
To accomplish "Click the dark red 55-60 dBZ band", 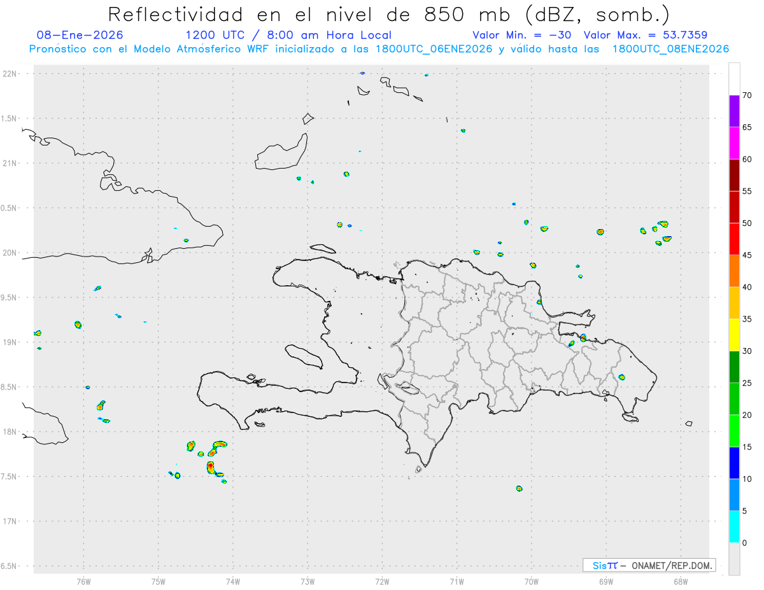I will click(734, 175).
